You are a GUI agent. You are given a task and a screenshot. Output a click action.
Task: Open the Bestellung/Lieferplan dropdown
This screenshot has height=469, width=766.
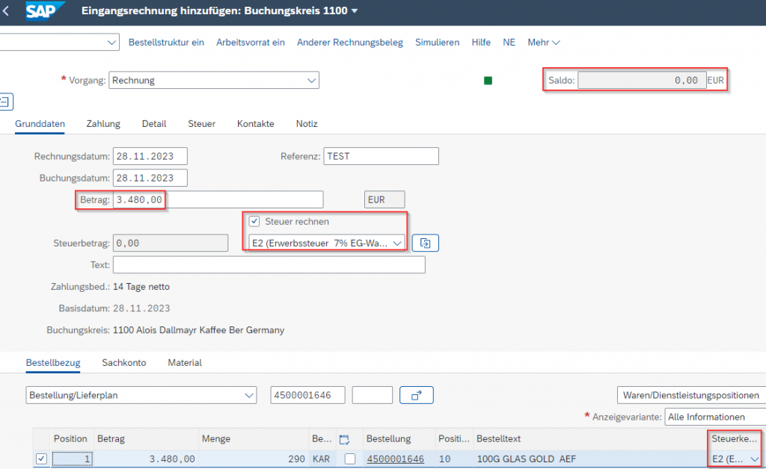(248, 395)
